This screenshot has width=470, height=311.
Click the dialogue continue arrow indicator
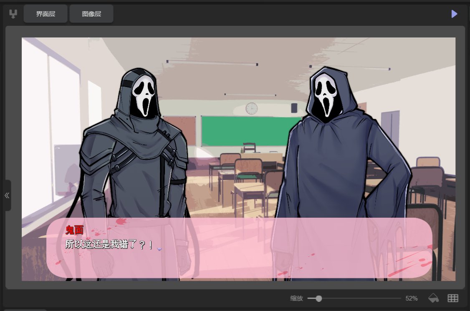coord(159,249)
